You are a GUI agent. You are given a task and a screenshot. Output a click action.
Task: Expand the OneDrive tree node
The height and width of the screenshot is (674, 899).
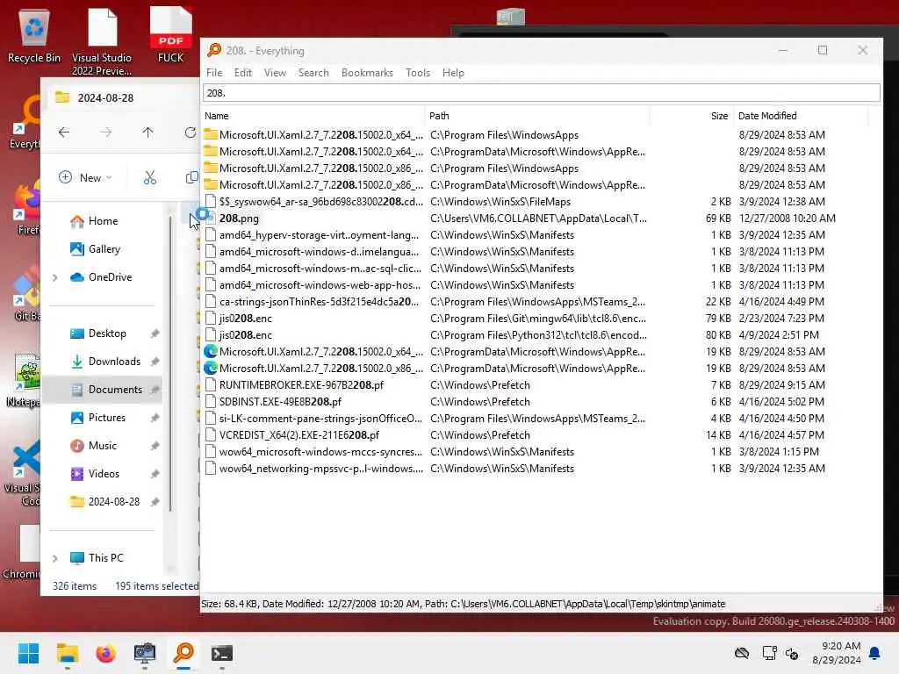pos(55,277)
